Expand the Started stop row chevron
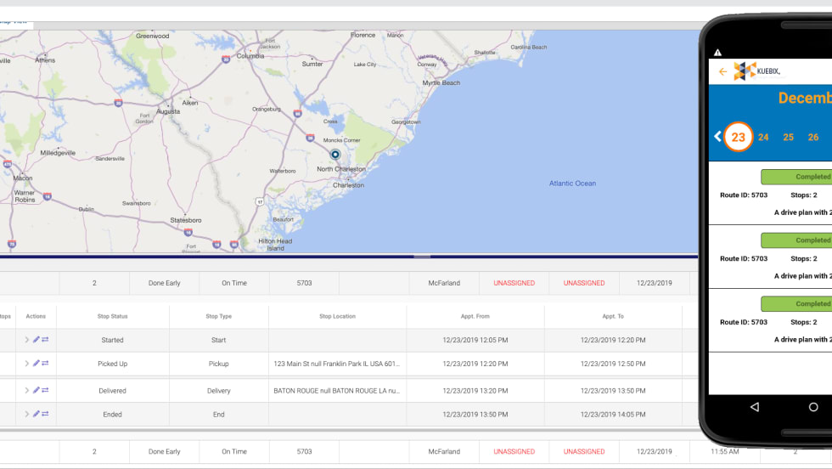The height and width of the screenshot is (469, 832). coord(26,340)
